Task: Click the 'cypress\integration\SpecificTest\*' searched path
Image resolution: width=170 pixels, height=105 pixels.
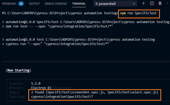Action: [62, 96]
